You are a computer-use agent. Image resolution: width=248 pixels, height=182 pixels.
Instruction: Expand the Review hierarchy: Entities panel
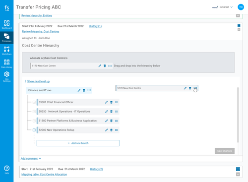click(238, 16)
